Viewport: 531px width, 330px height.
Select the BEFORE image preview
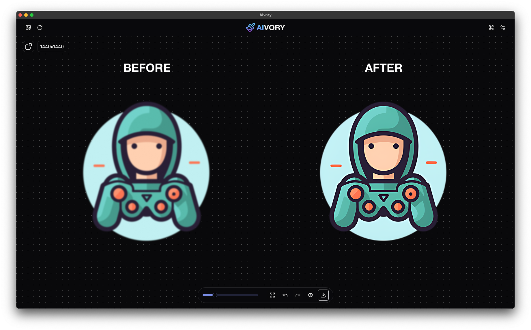point(147,171)
